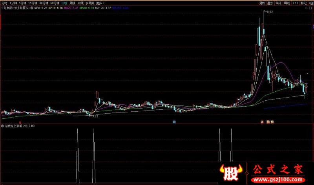Image resolution: width=314 pixels, height=185 pixels.
Task: Click the 叠加 overlay button
Action: tap(270, 3)
